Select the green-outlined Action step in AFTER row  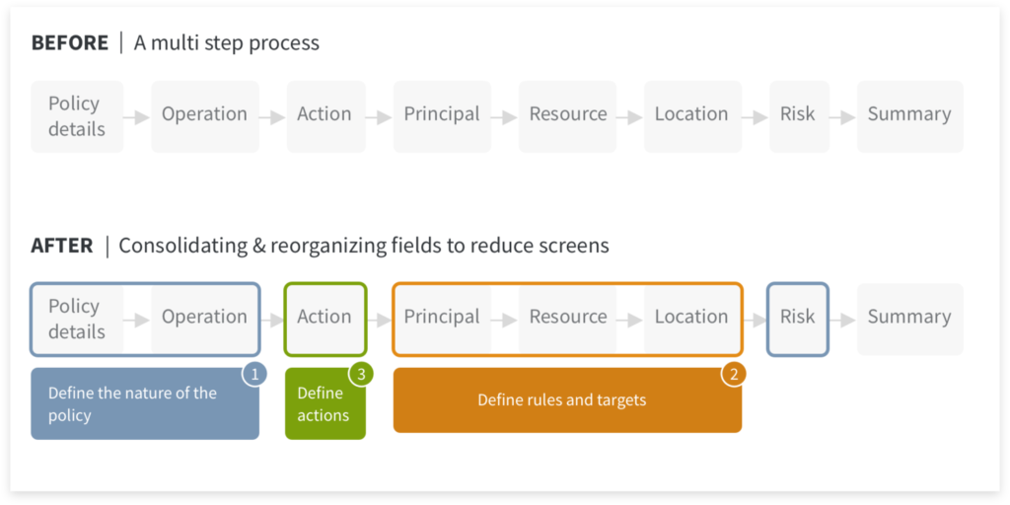[325, 318]
